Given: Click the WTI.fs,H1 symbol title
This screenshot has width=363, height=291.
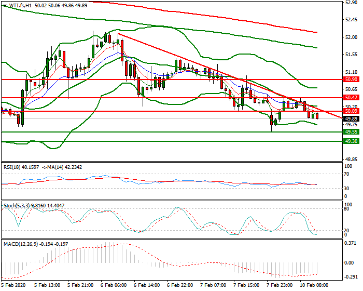Looking at the screenshot, I should (20, 6).
